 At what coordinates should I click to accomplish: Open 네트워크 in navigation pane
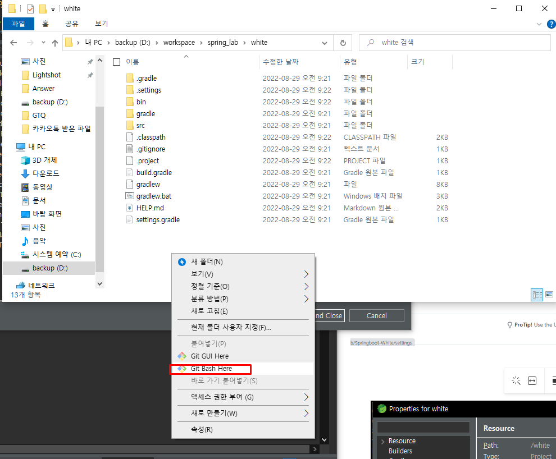(x=41, y=286)
